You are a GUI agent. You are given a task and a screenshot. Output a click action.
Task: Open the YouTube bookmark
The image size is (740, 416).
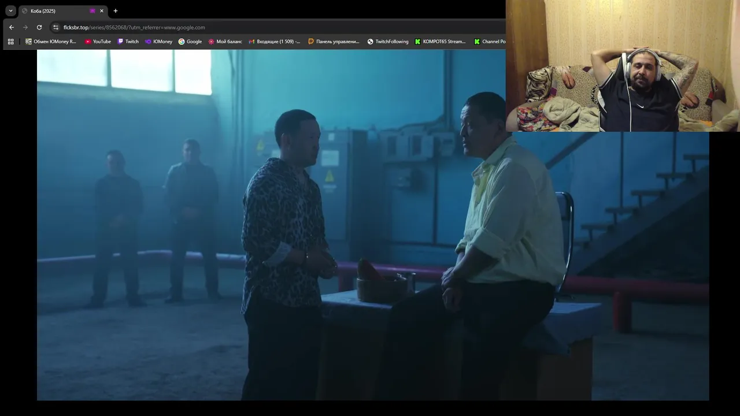98,42
